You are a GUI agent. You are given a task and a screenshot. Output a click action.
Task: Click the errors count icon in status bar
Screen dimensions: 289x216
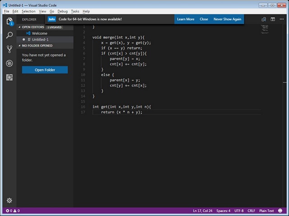tap(7, 211)
